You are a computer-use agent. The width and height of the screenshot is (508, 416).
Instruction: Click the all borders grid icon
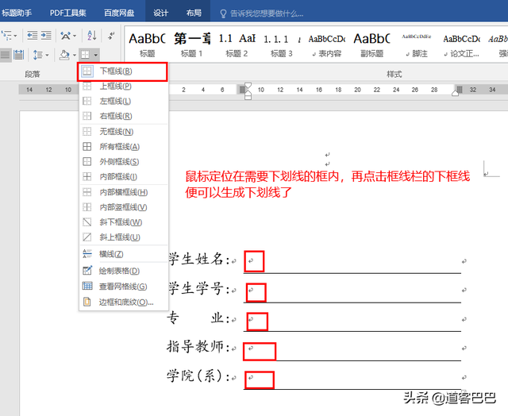pyautogui.click(x=87, y=147)
